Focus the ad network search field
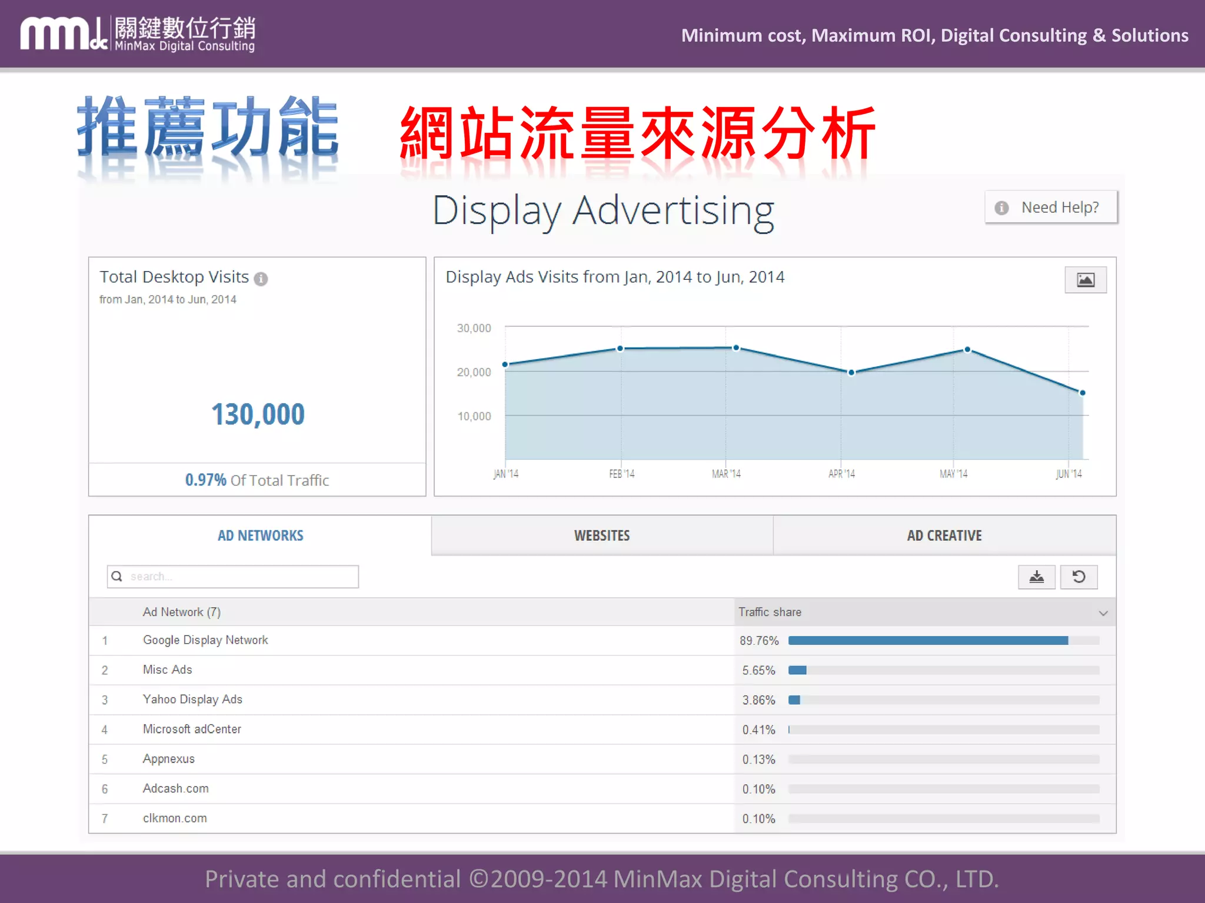Screen dimensions: 1205x903 [233, 576]
